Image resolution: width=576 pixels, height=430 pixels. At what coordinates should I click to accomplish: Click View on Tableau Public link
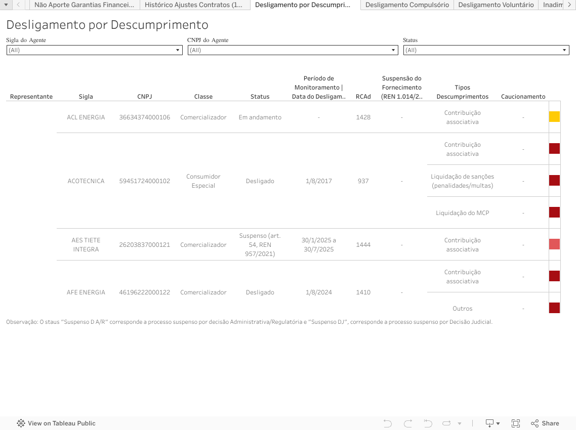pos(56,423)
